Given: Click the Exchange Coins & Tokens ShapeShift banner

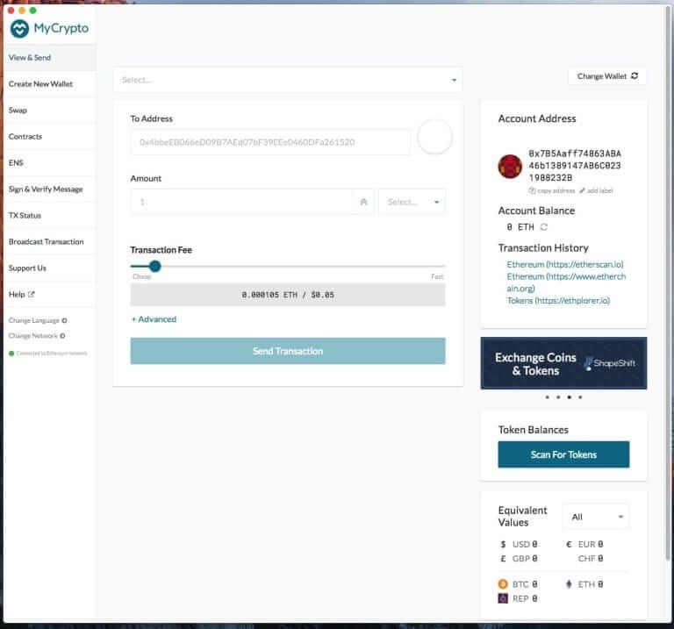Looking at the screenshot, I should (563, 363).
